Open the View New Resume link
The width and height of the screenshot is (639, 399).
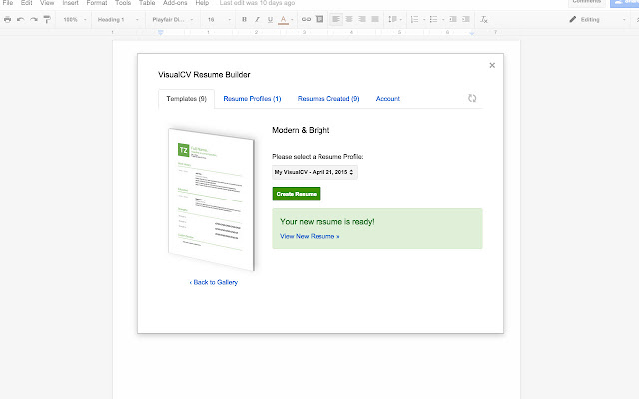tap(310, 237)
